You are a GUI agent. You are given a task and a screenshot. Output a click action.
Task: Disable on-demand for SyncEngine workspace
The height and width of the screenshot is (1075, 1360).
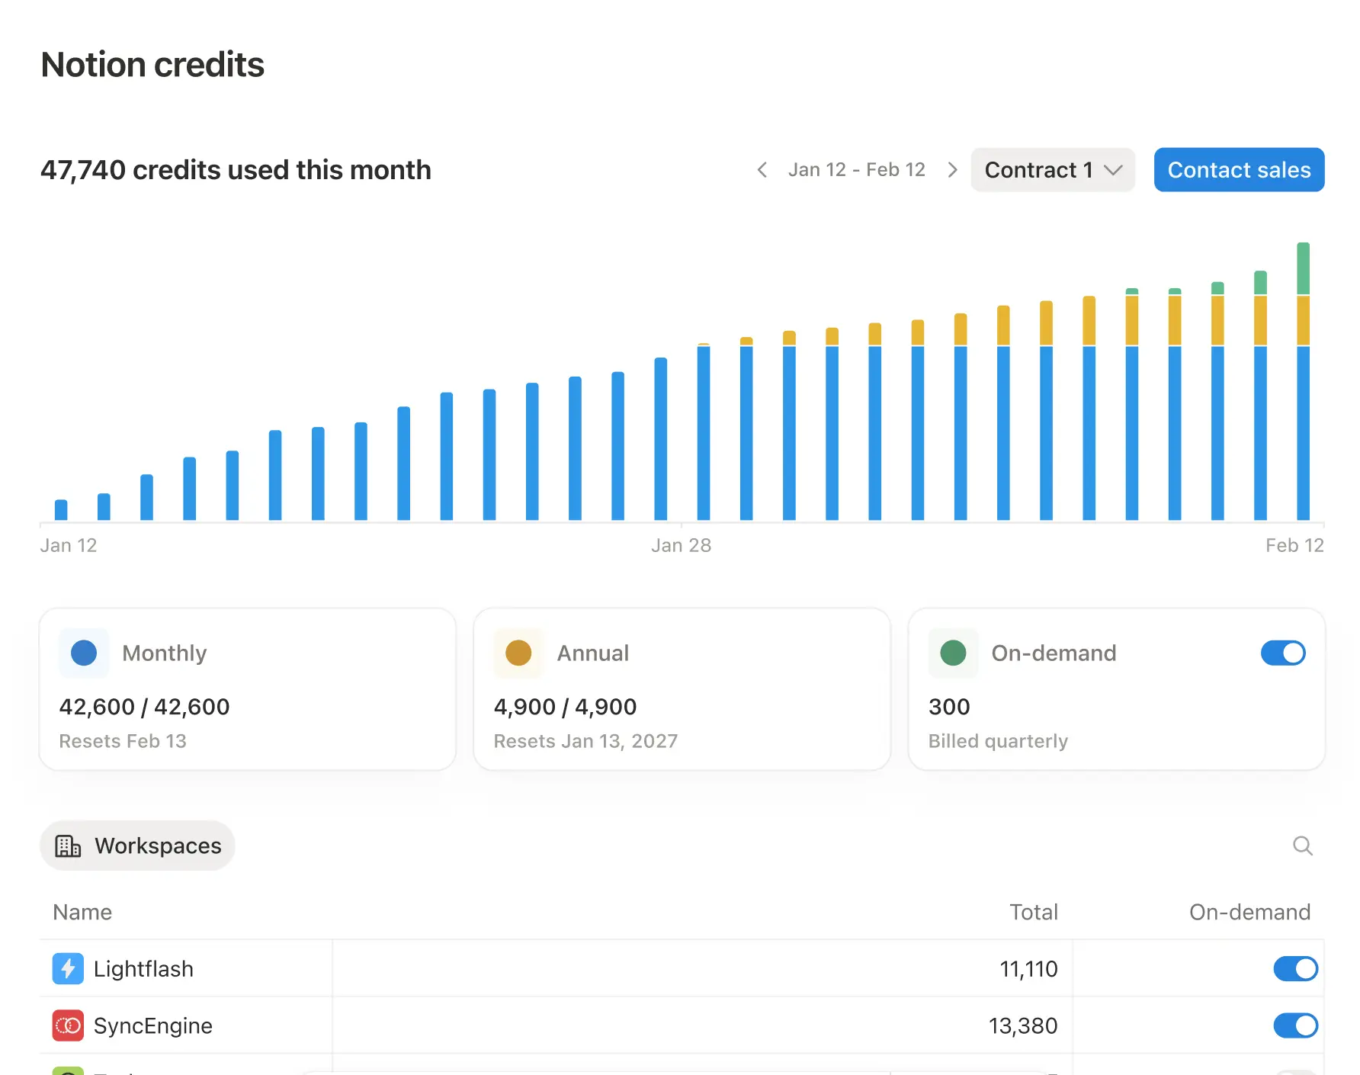[x=1295, y=1025]
